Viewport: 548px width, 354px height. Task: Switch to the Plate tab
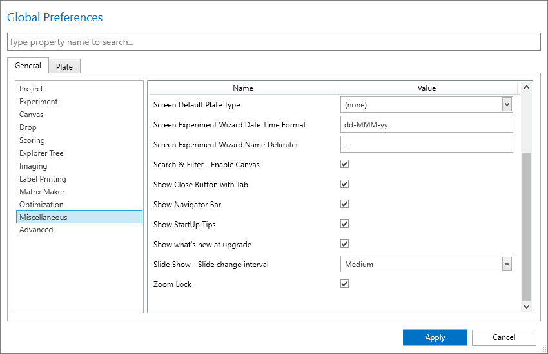64,66
